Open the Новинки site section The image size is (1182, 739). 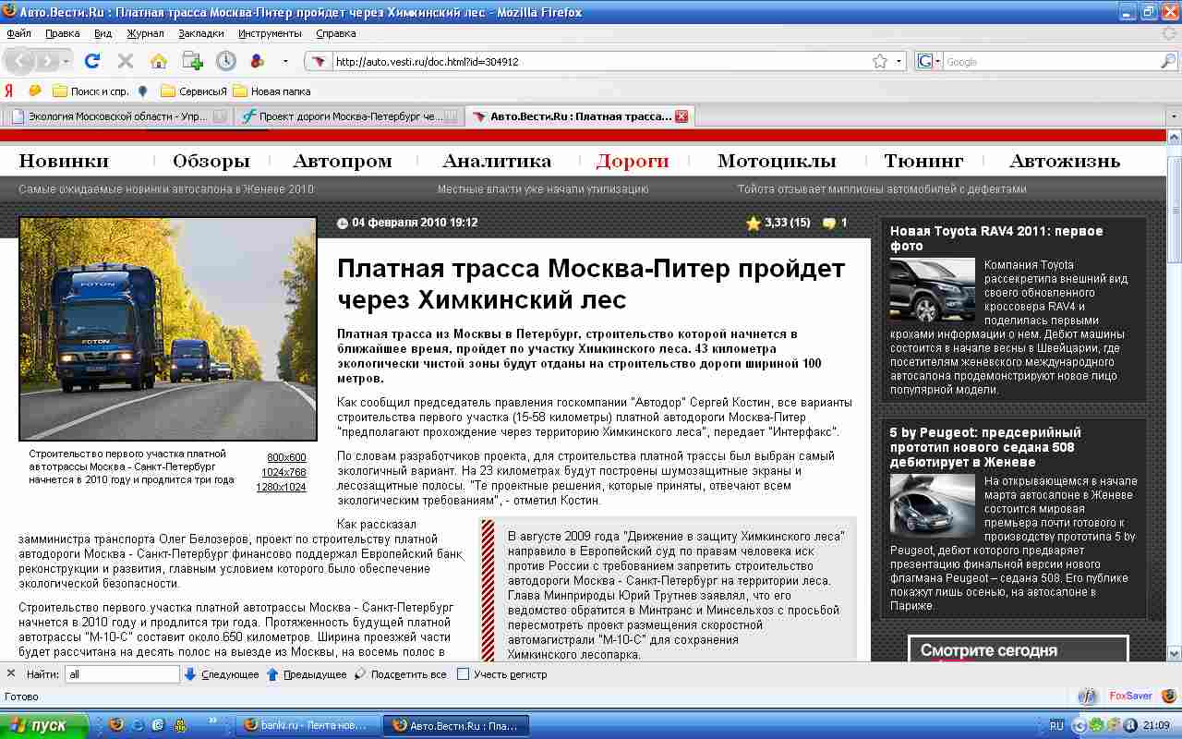point(64,161)
